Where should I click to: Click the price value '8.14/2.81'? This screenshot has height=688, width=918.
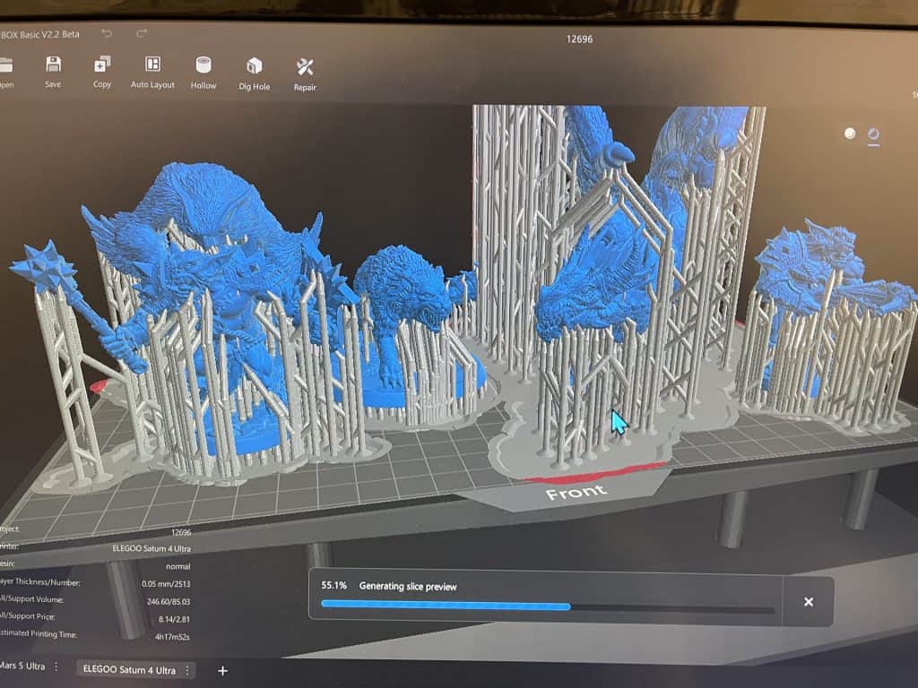175,619
